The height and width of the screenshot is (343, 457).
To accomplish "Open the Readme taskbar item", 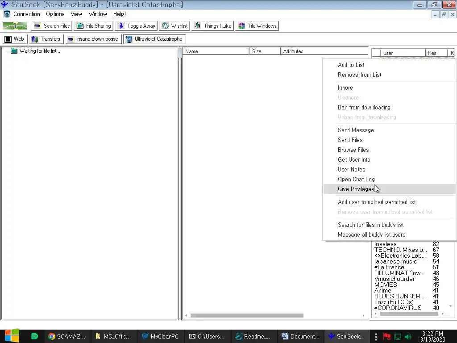I will [x=253, y=337].
